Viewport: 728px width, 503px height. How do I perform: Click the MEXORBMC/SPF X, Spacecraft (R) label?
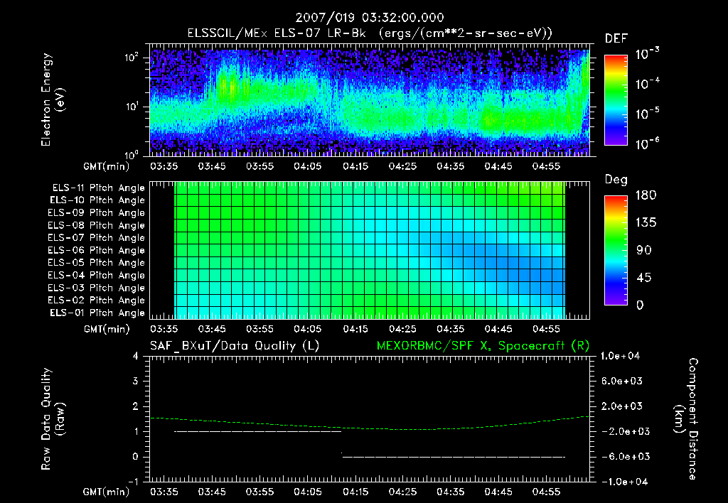point(483,346)
